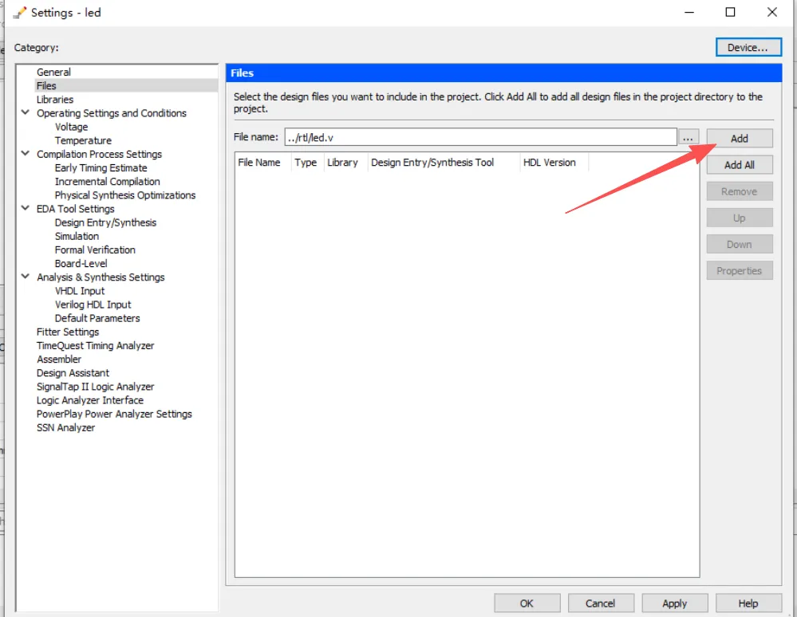This screenshot has height=617, width=797.
Task: Click the Add All button
Action: (739, 164)
